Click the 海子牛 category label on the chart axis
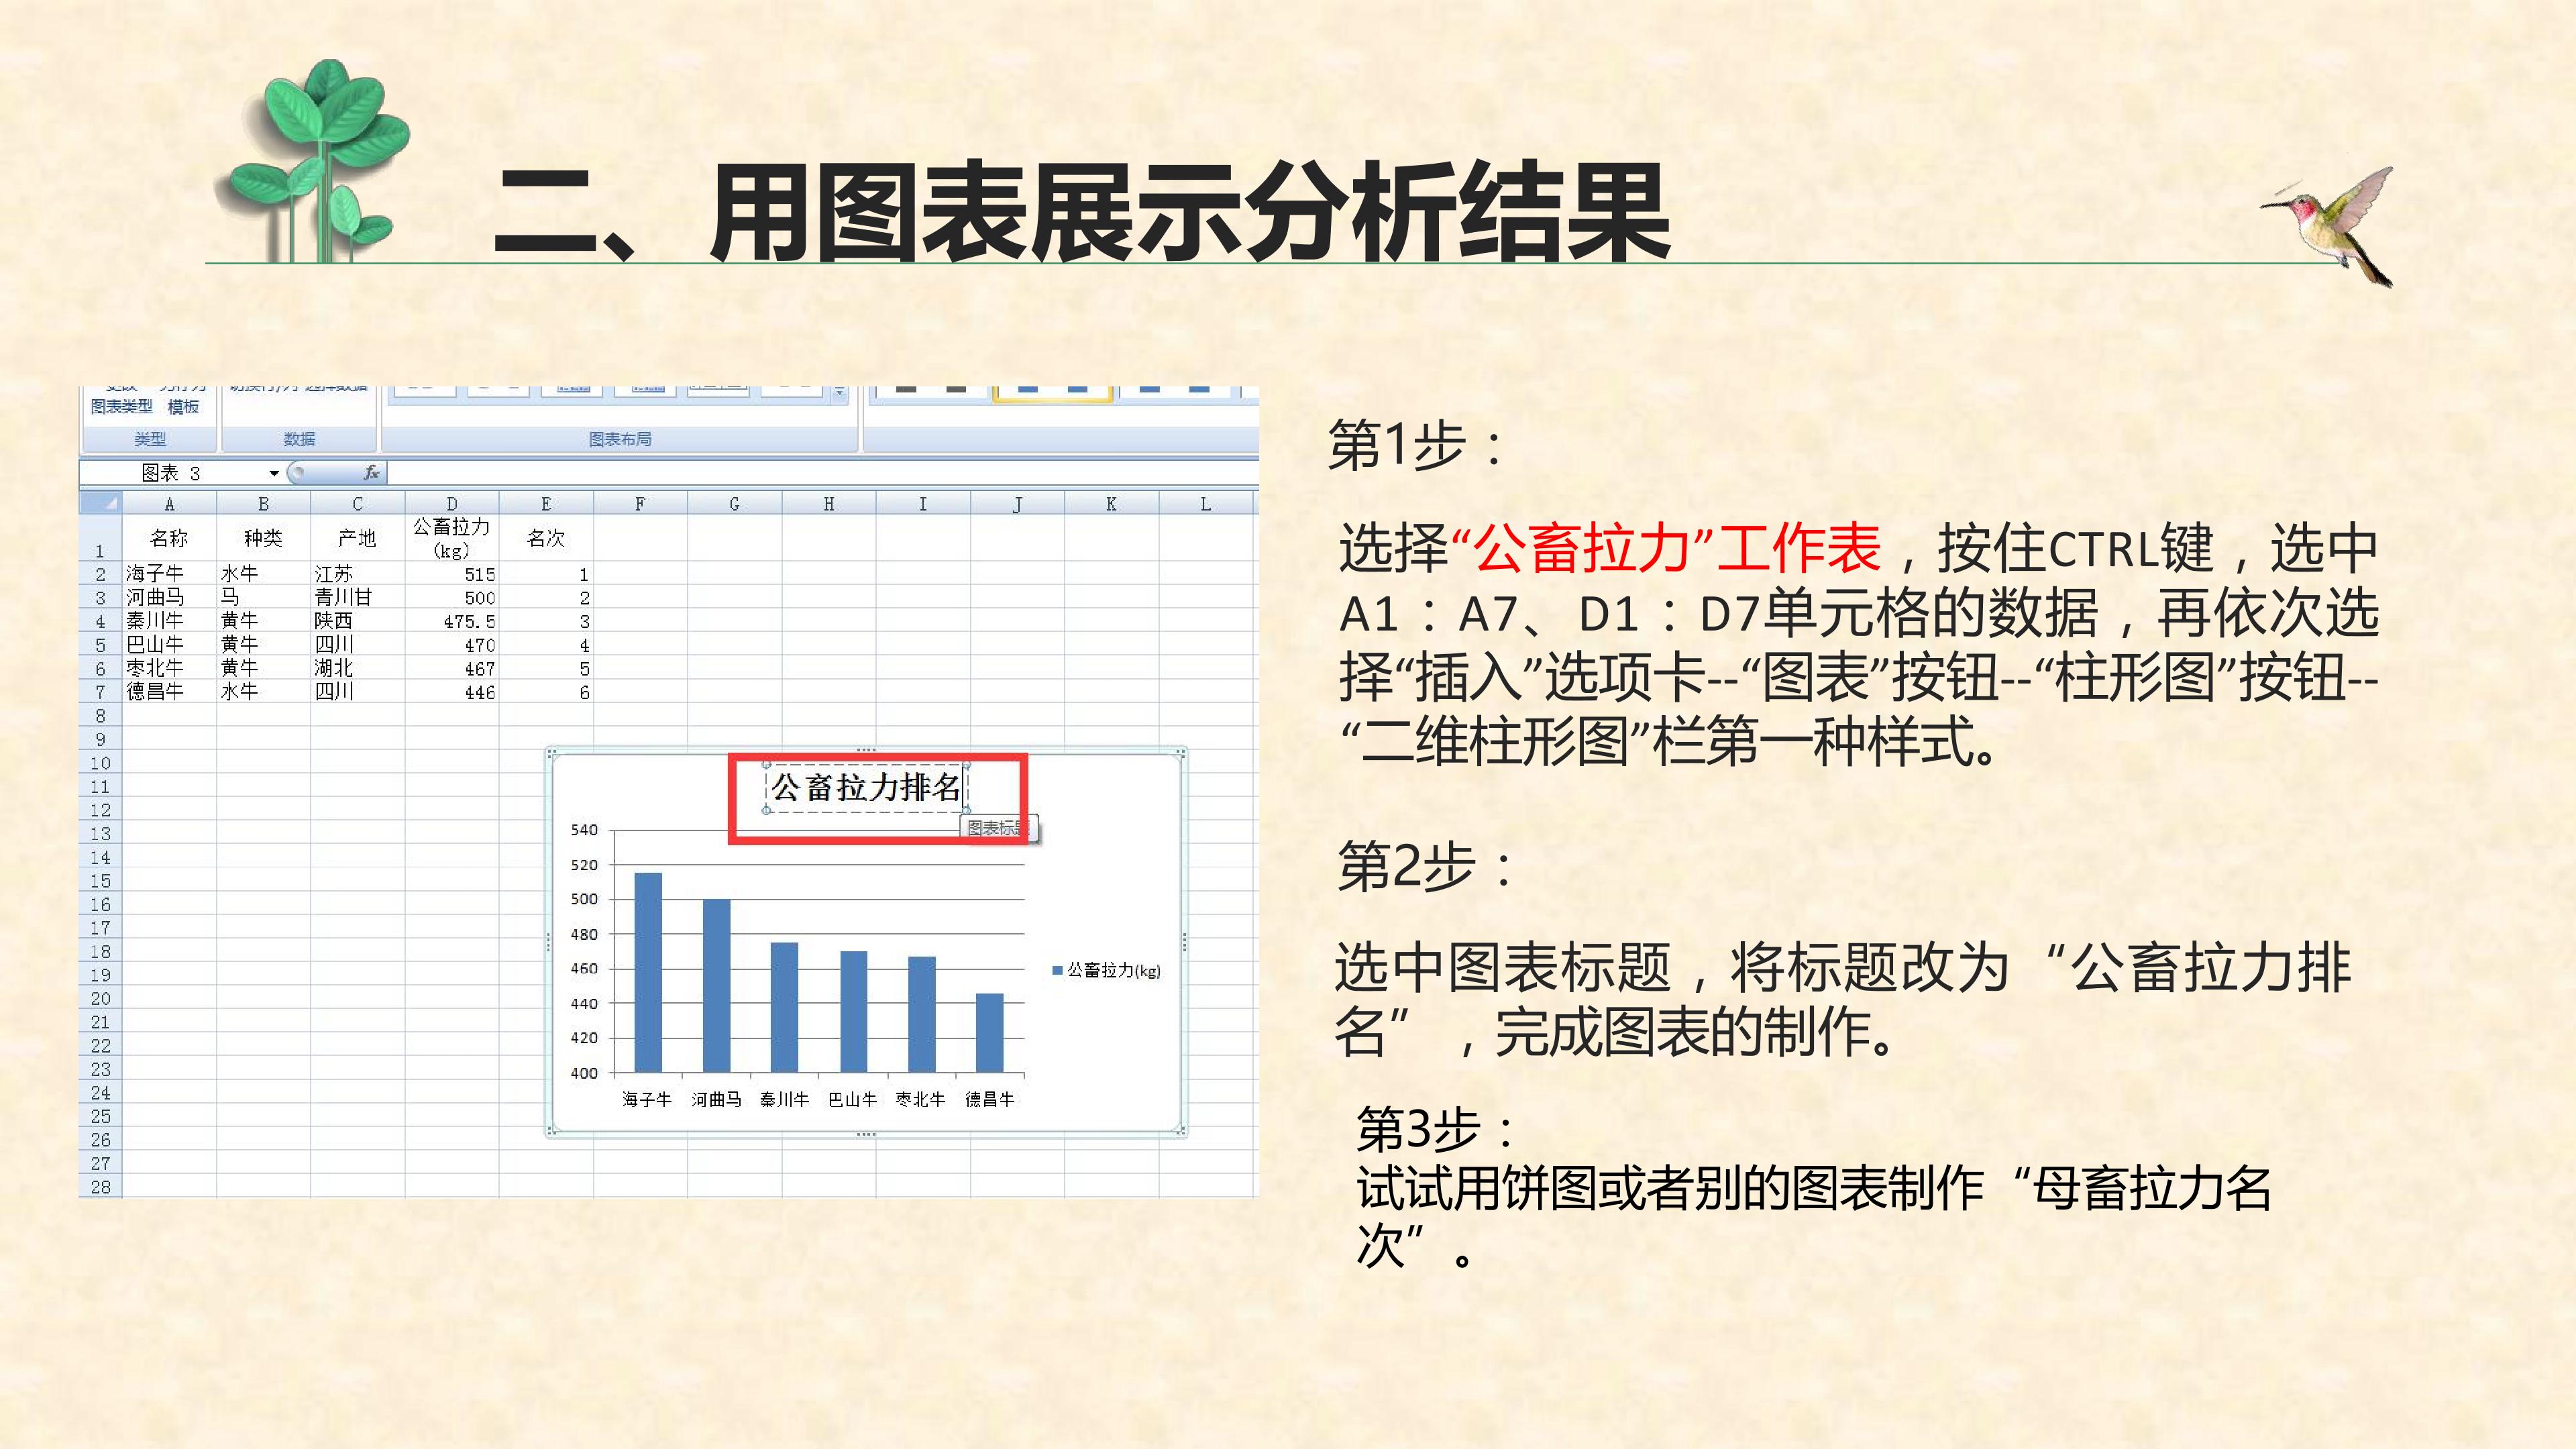The height and width of the screenshot is (1449, 2576). tap(647, 1099)
